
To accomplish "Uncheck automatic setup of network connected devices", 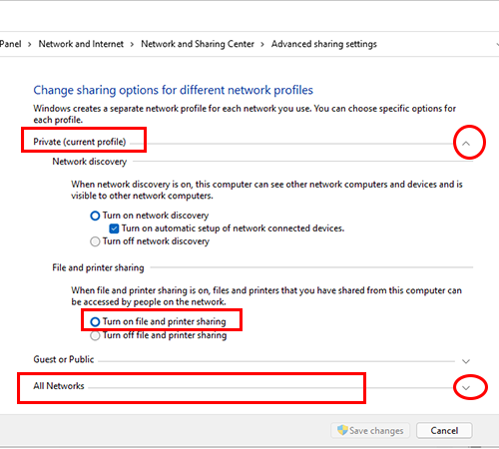I will click(114, 228).
